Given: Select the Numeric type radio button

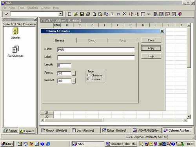Looking at the screenshot, I should point(89,79).
